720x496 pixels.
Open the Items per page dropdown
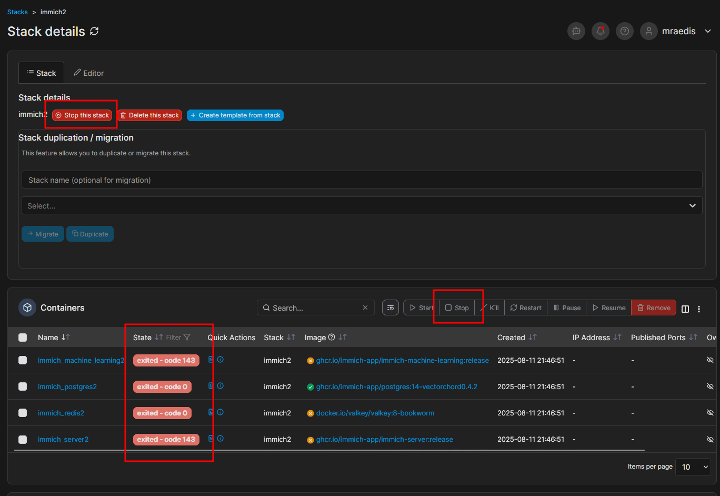(x=693, y=467)
